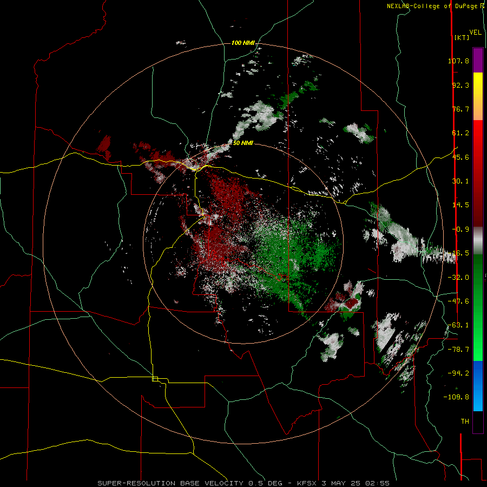Click the yellow-orange segment of the color bar
Viewport: 487px width, 487px height.
(x=478, y=96)
